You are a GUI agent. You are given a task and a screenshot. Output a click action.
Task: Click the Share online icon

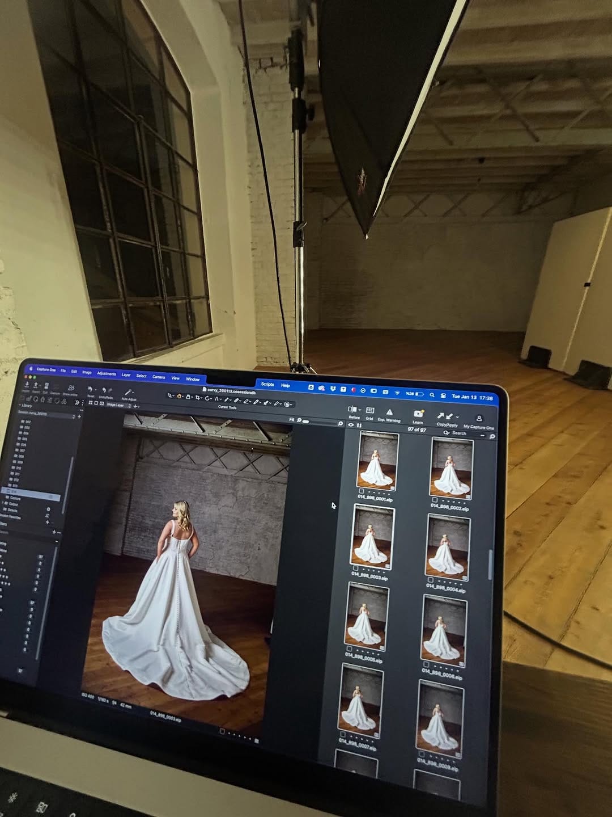(x=71, y=388)
